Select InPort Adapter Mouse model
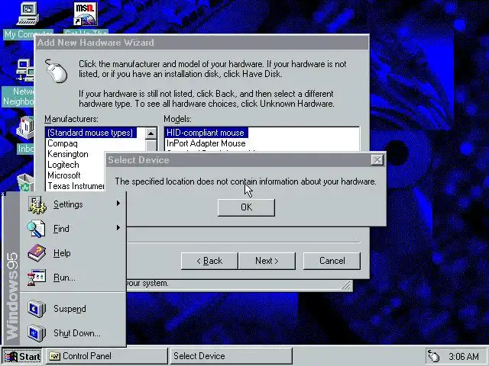This screenshot has width=489, height=366. click(206, 143)
